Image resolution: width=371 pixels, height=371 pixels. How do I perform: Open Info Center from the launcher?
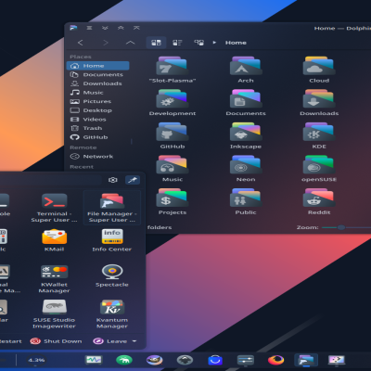click(x=112, y=240)
